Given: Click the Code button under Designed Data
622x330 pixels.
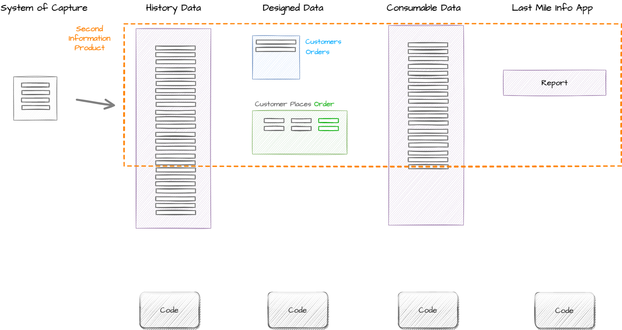Looking at the screenshot, I should 298,310.
